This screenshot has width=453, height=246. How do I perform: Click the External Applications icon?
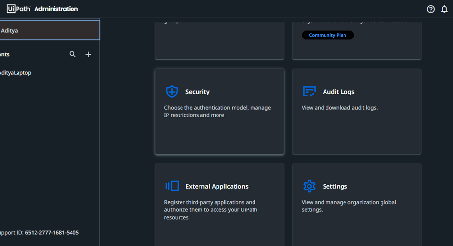pos(172,186)
